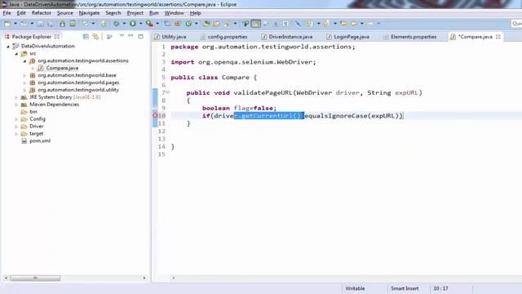Click the Last Edit Location arrow icon
The image size is (522, 294).
[x=343, y=24]
